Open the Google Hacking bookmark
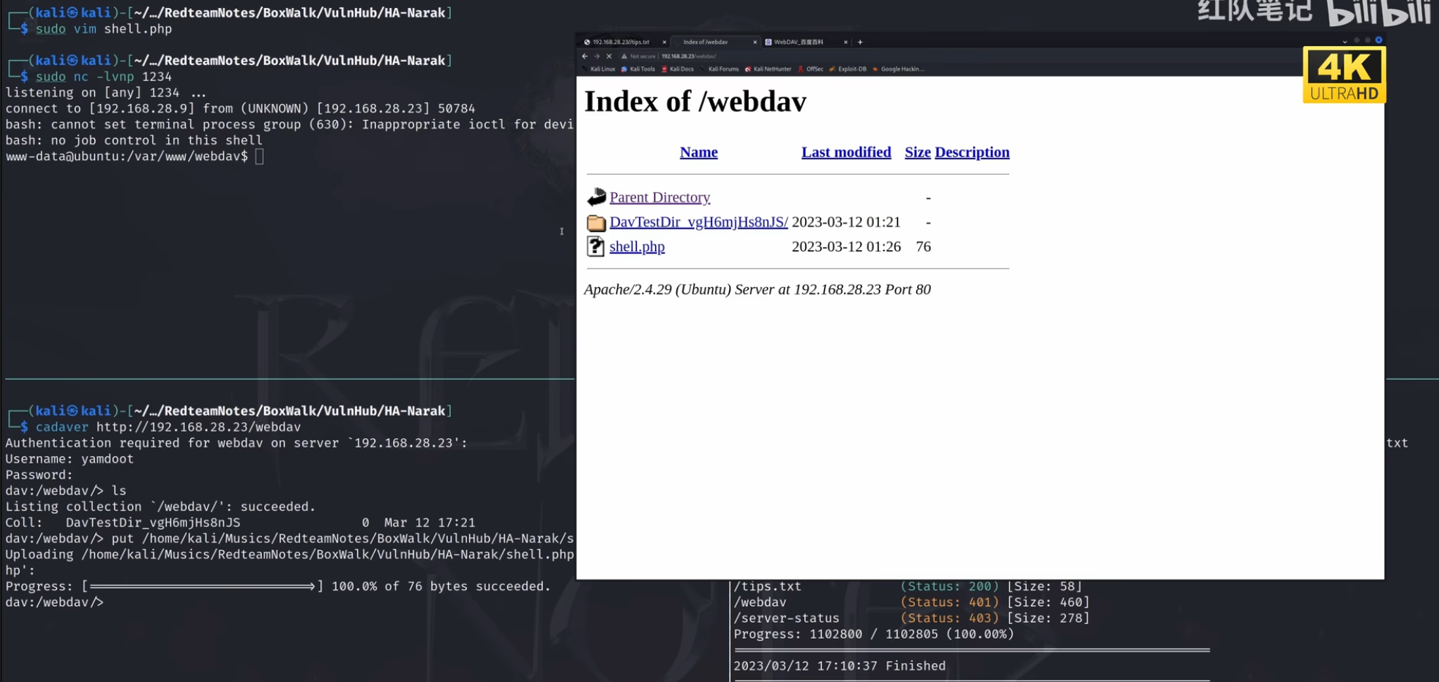This screenshot has width=1439, height=682. [x=898, y=69]
